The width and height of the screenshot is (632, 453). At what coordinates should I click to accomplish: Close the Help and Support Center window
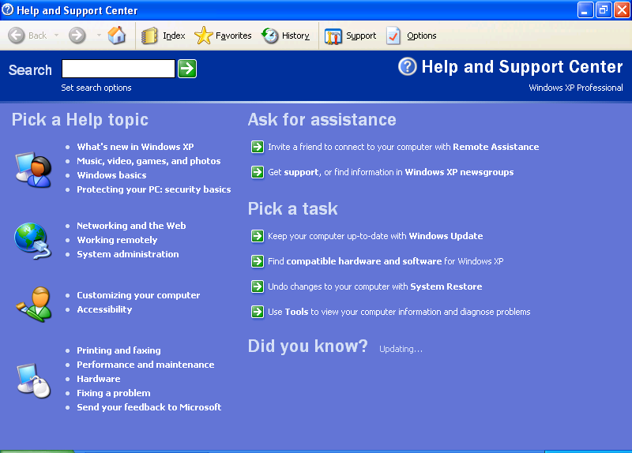622,10
